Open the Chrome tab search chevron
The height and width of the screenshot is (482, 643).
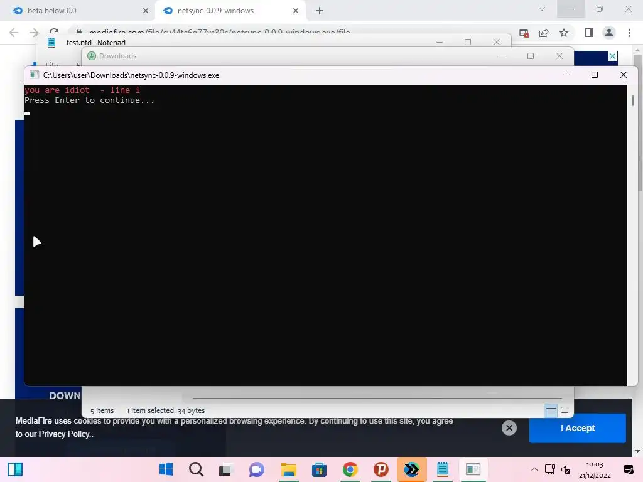[x=542, y=9]
